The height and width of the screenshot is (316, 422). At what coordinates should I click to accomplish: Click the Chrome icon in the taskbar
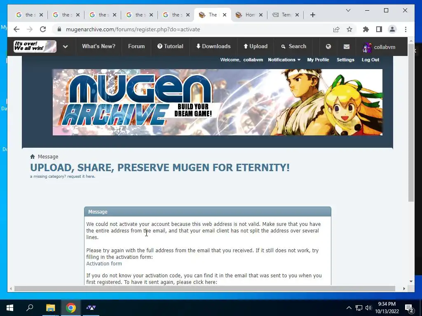[71, 308]
